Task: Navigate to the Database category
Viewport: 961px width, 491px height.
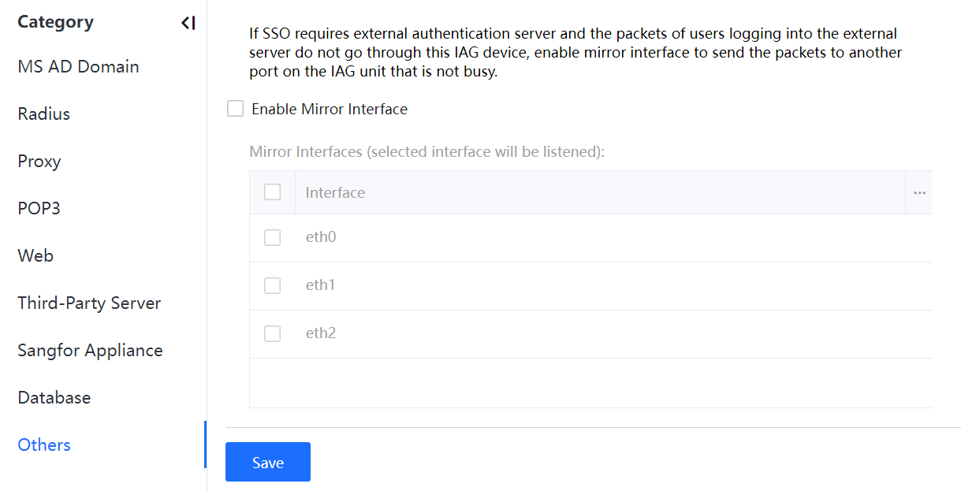Action: click(x=54, y=398)
